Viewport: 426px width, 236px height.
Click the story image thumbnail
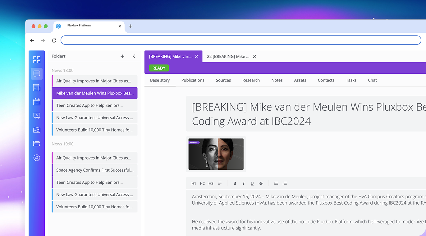[x=216, y=154]
